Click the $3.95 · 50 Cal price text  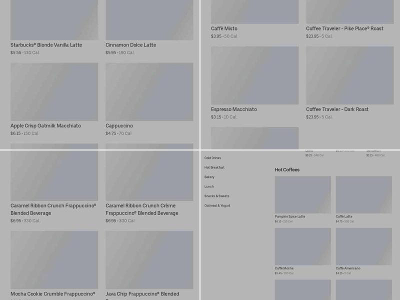(224, 36)
